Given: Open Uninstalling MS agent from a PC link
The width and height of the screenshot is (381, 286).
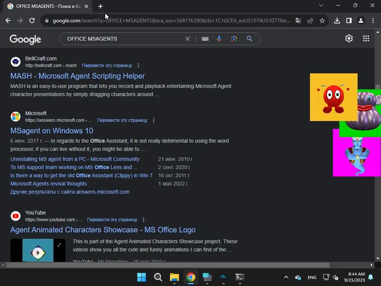Looking at the screenshot, I should [x=75, y=159].
